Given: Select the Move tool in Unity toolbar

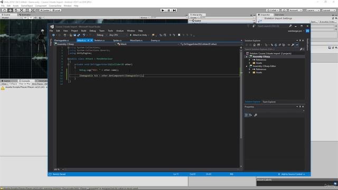Looking at the screenshot, I should 10,10.
